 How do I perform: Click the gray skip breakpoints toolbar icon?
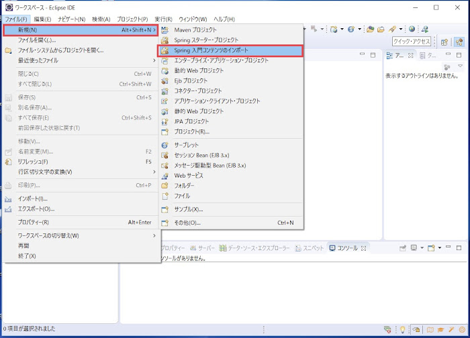(314, 29)
